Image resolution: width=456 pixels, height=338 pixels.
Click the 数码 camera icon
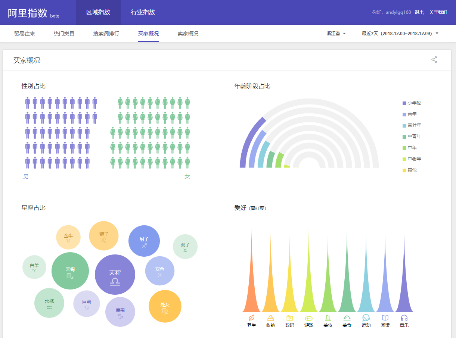coord(289,318)
